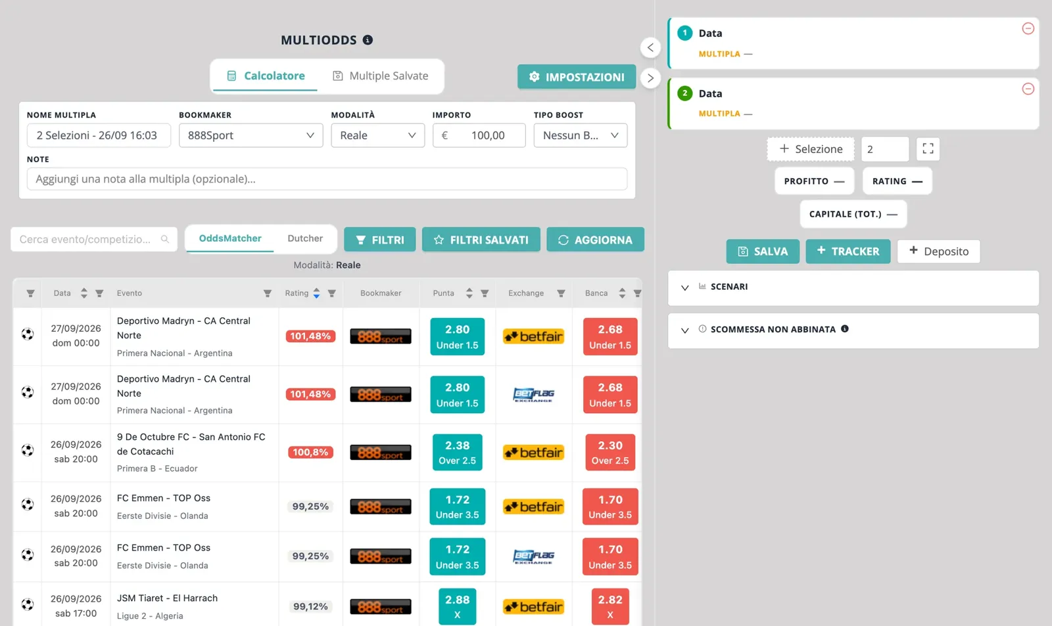Click the AGGIORNA refresh button

click(595, 240)
